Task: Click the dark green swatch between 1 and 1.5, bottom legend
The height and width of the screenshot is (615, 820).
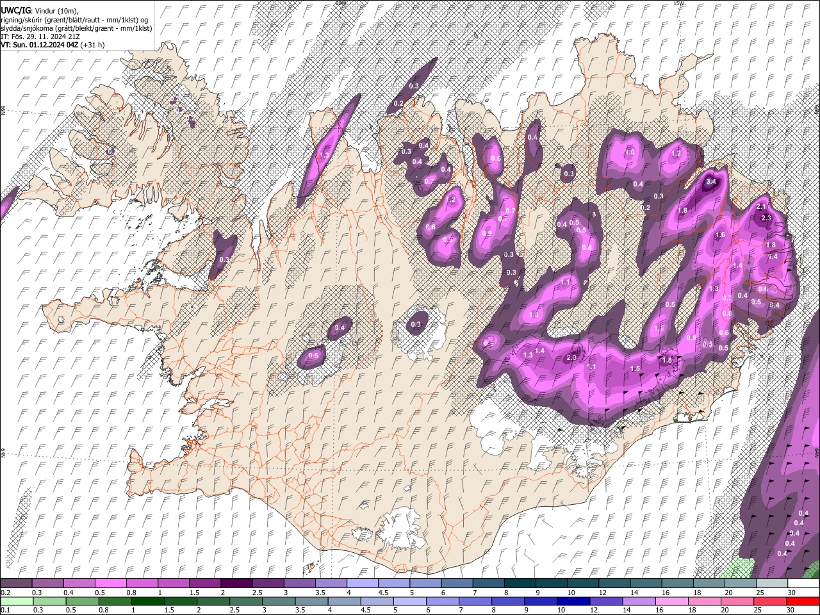Action: (148, 601)
